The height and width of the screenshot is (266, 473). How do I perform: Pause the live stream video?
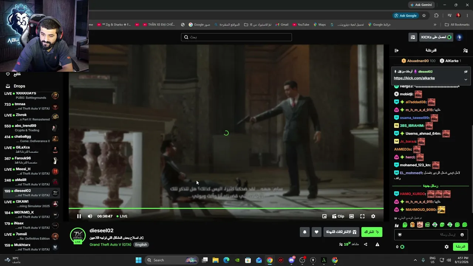(79, 216)
